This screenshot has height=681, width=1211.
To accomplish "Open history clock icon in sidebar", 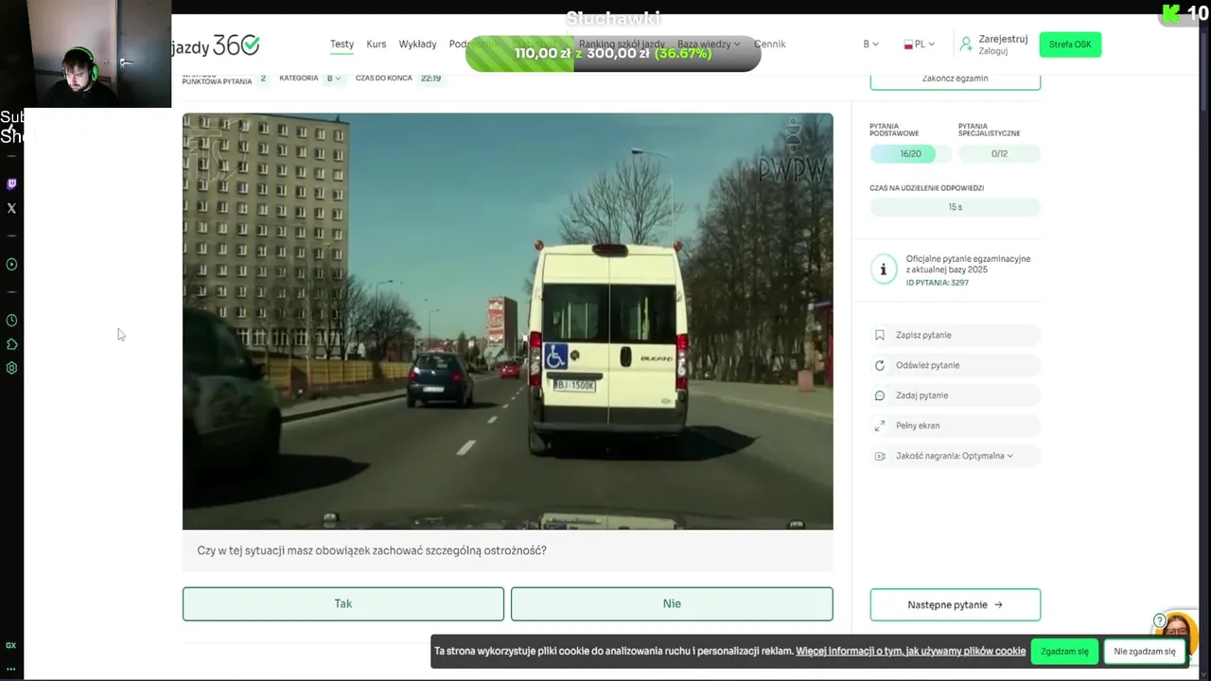I will 11,321.
